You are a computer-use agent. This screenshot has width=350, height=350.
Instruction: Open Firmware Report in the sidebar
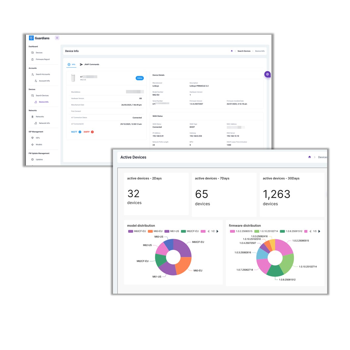tap(42, 59)
